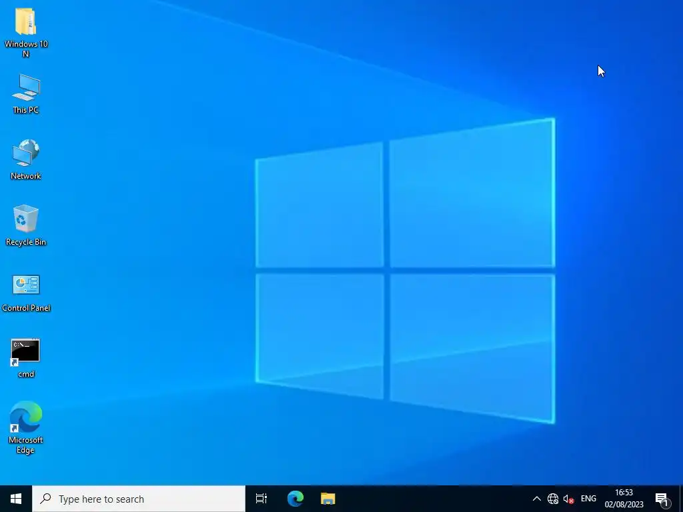Open File Explorer from the taskbar
683x512 pixels.
[328, 499]
